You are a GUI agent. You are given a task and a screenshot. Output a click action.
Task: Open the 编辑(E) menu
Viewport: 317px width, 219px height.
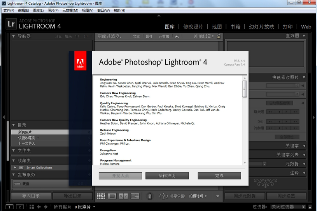tap(23, 11)
